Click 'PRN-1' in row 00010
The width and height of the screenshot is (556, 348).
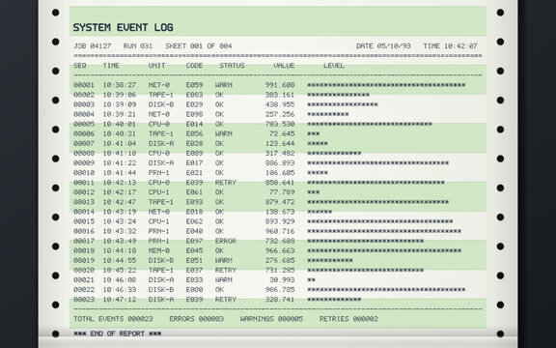(x=159, y=173)
